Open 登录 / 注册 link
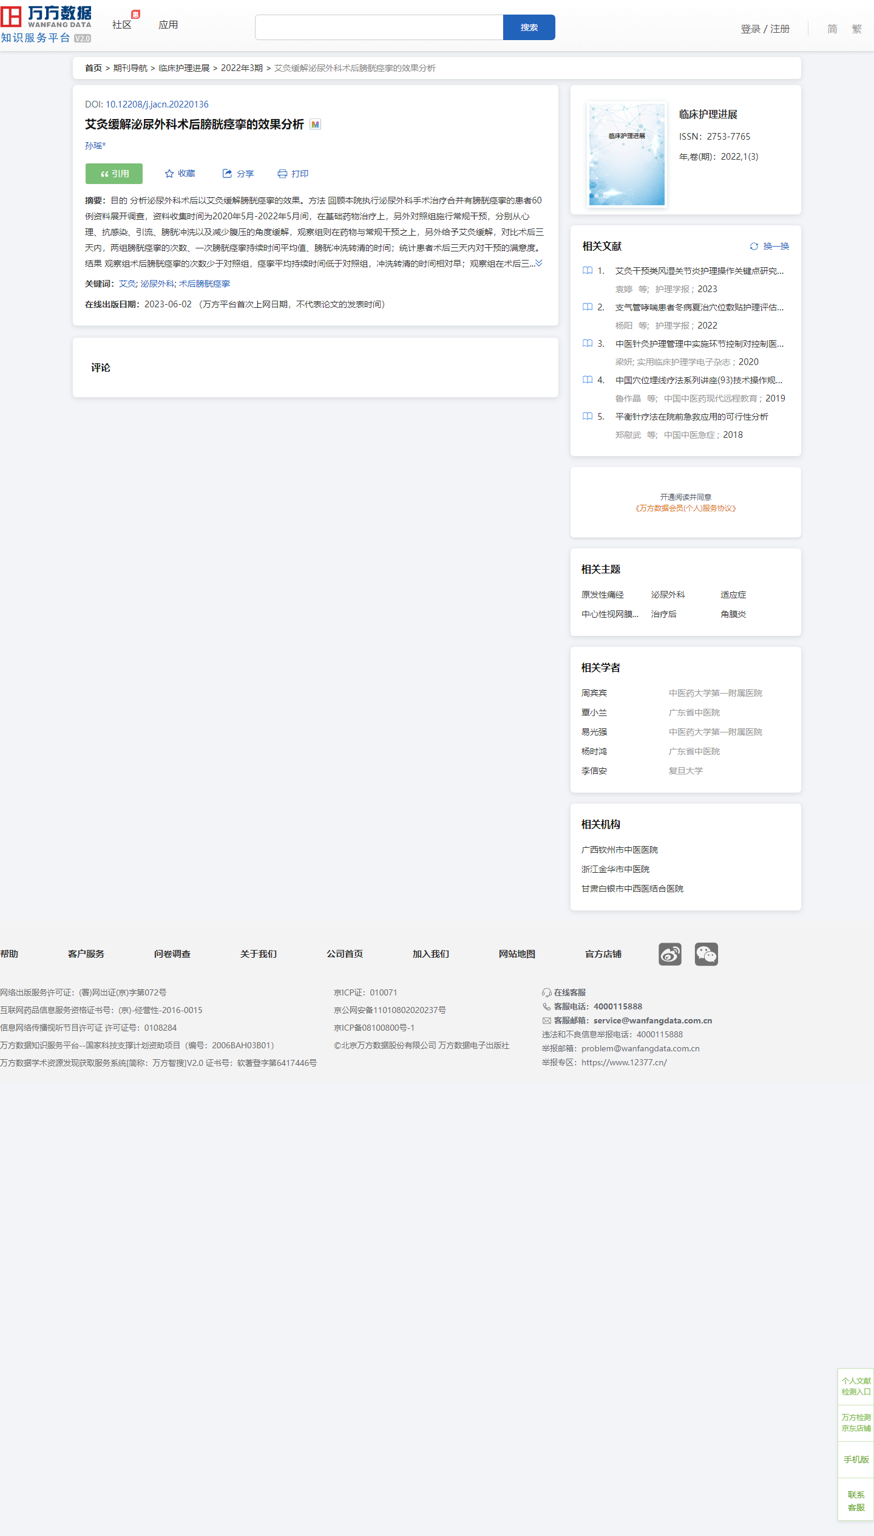 pyautogui.click(x=765, y=29)
